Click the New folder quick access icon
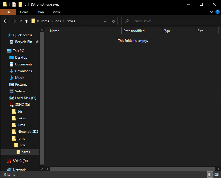 20,4
